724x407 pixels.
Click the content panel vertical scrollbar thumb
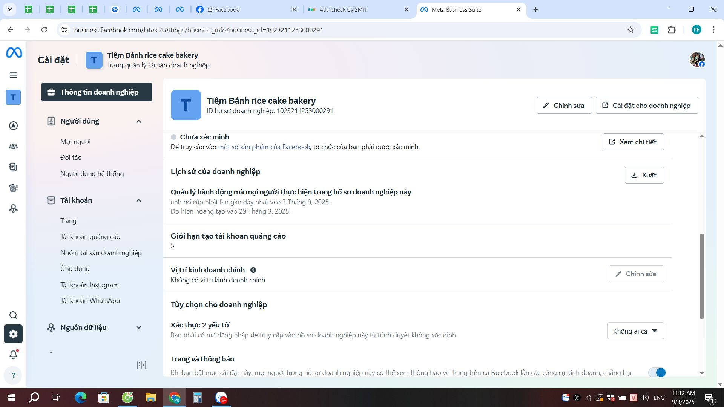pyautogui.click(x=702, y=276)
